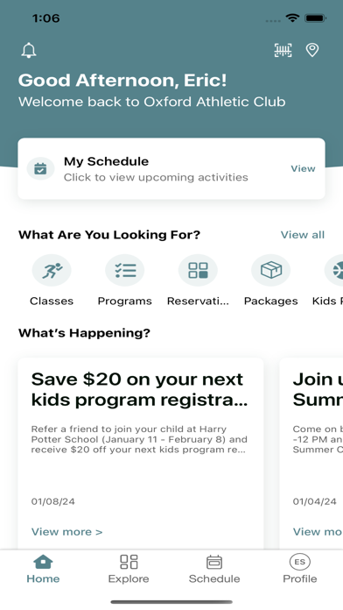Switch to the Explore tab
The width and height of the screenshot is (343, 610).
[x=129, y=569]
